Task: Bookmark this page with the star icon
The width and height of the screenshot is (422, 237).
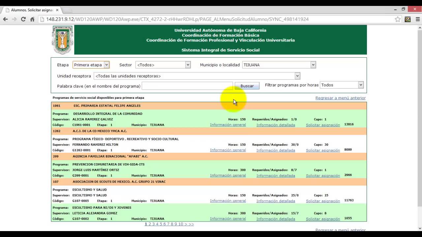Action: click(398, 19)
